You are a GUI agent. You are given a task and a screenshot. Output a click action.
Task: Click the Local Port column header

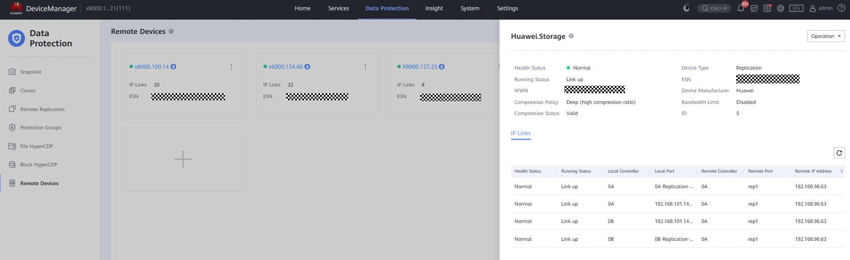(664, 171)
